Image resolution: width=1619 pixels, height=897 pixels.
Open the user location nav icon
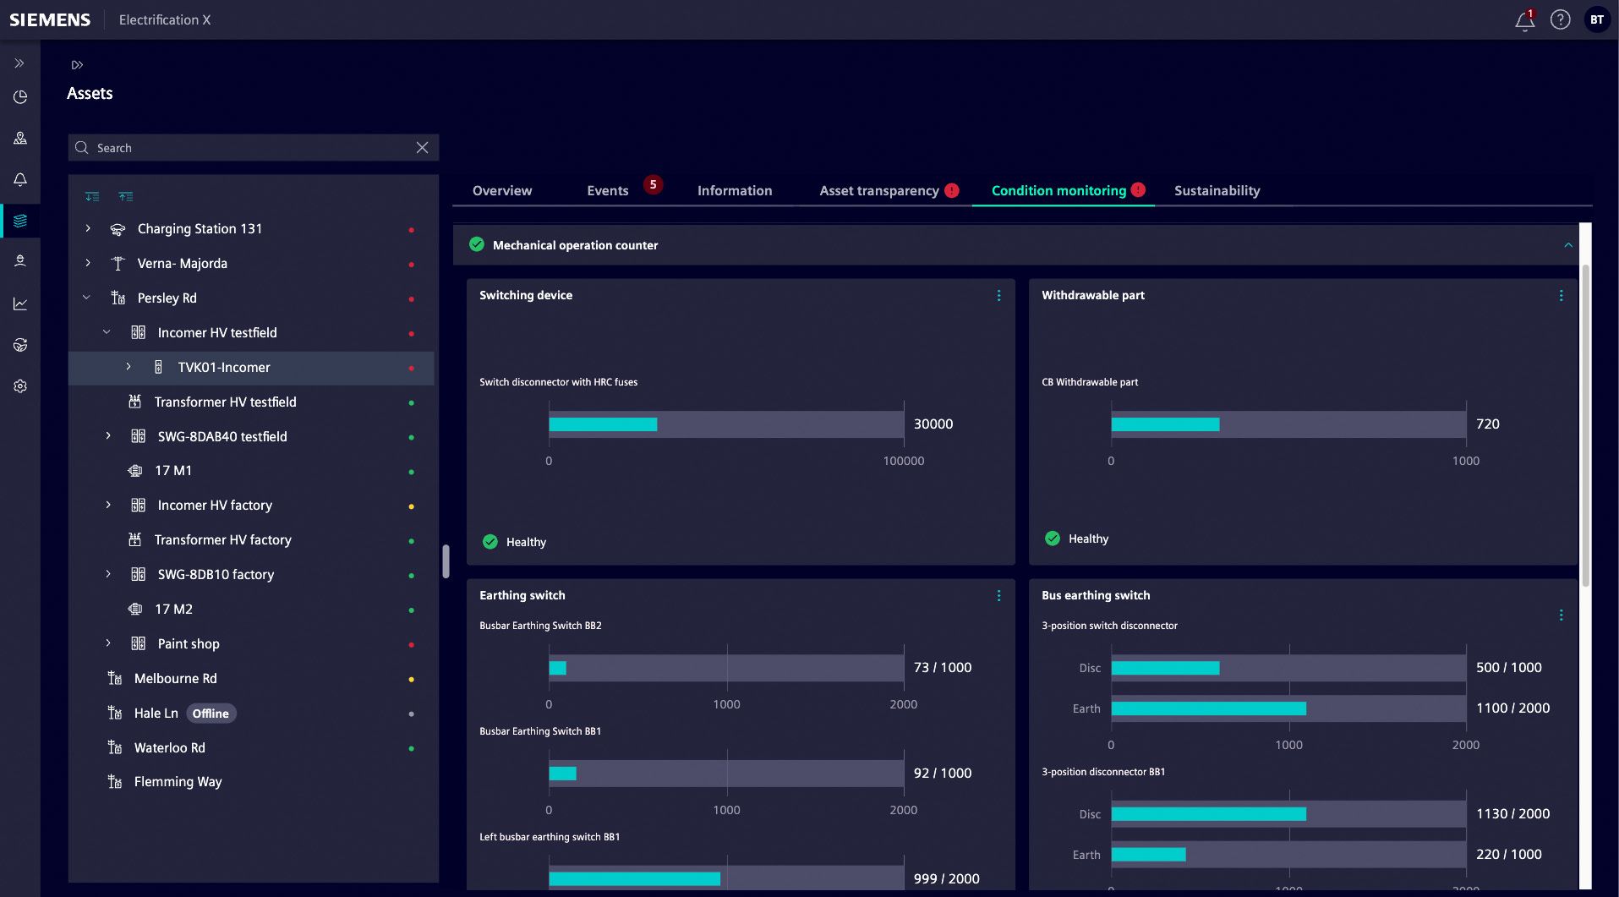click(20, 261)
